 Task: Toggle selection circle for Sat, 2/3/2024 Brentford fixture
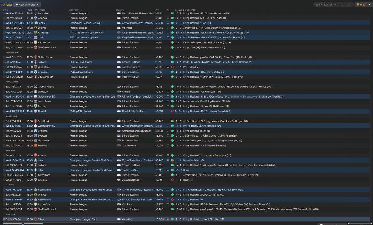click(4, 121)
